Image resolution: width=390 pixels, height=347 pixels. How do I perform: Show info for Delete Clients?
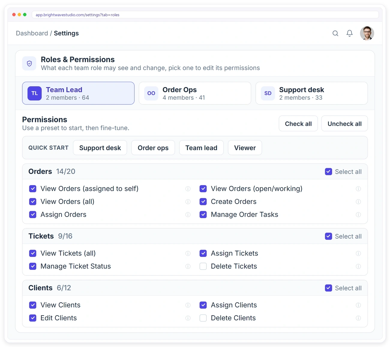(x=358, y=318)
